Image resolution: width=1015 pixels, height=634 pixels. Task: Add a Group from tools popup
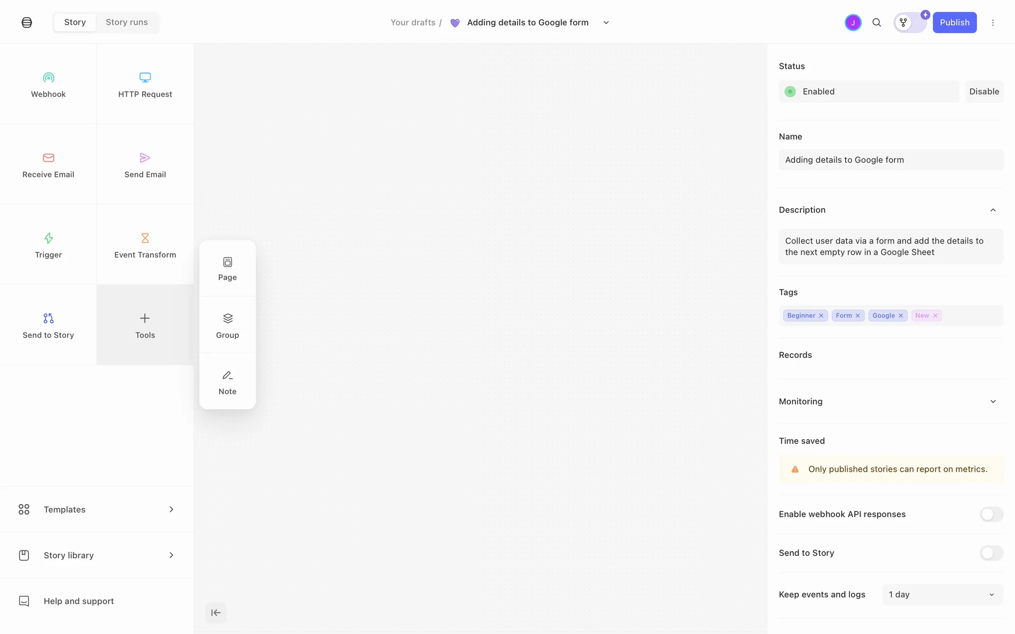pyautogui.click(x=227, y=325)
